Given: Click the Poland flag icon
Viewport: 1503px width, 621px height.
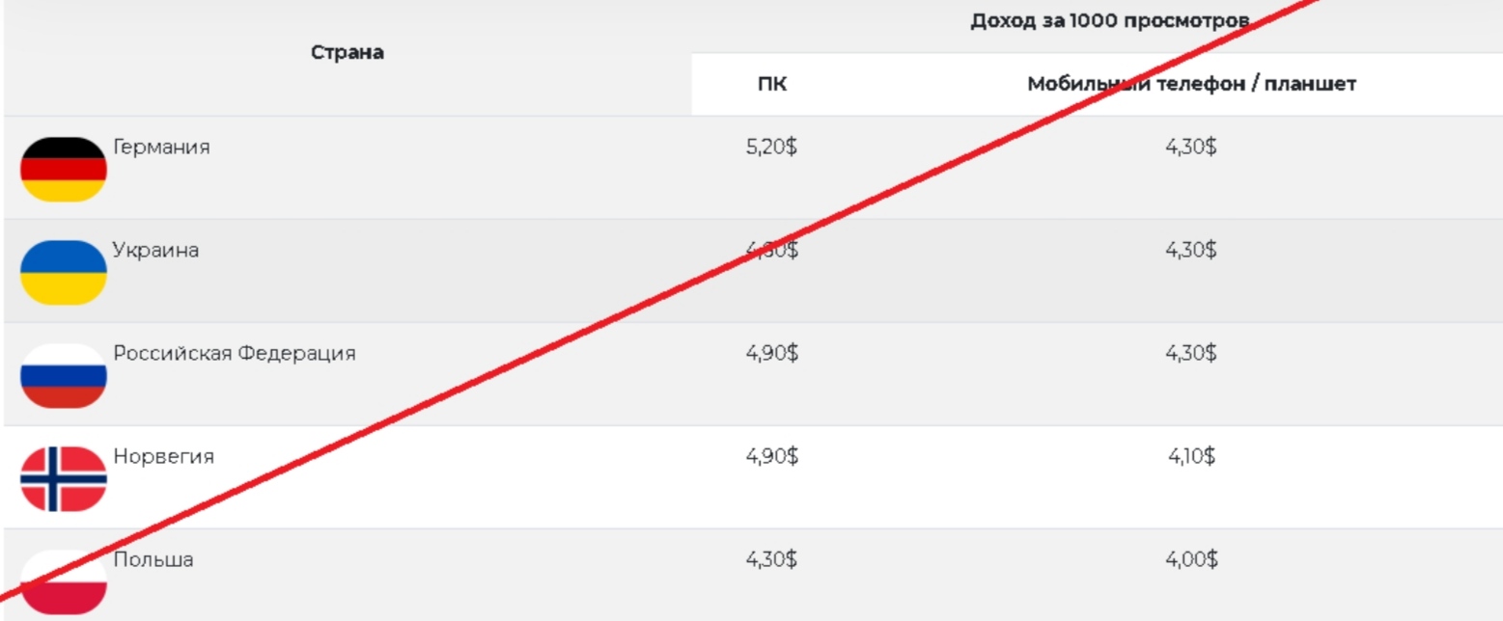Looking at the screenshot, I should click(64, 582).
